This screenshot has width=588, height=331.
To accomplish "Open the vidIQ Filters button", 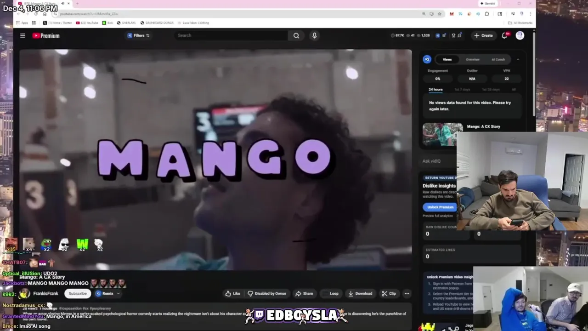I will click(x=139, y=35).
